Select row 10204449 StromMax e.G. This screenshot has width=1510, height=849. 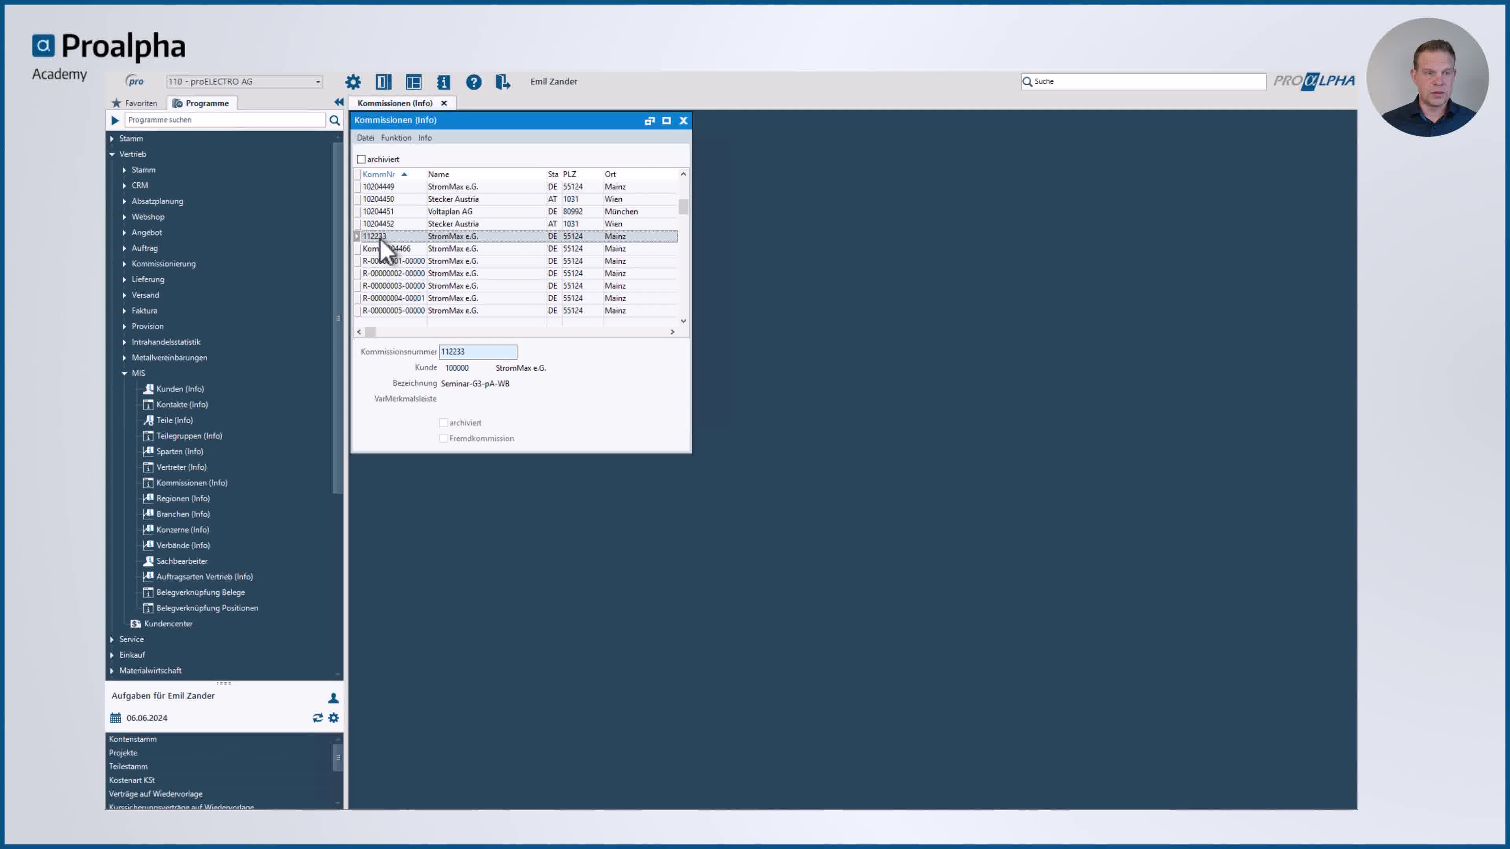pos(516,187)
